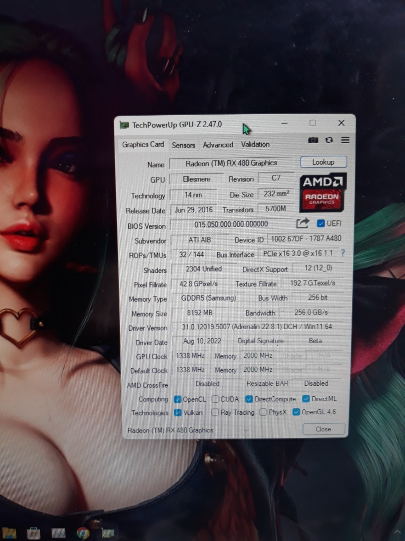Image resolution: width=405 pixels, height=541 pixels.
Task: Click the striped app icon in taskbar
Action: click(x=58, y=533)
